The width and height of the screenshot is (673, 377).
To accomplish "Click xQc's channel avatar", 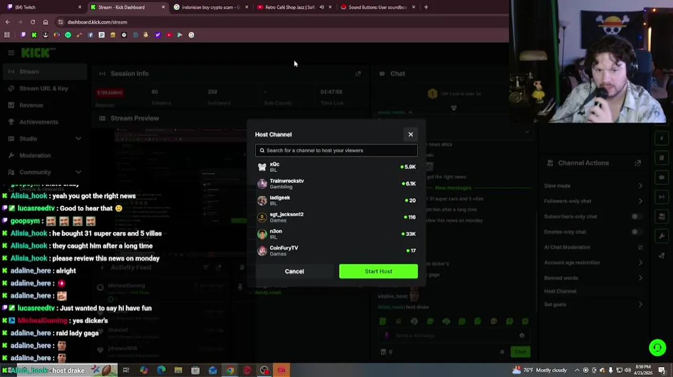I will [x=262, y=167].
